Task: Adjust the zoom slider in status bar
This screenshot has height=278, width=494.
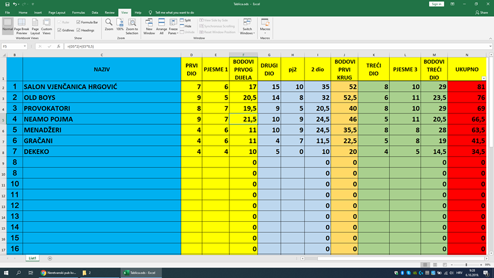Action: pos(463,264)
